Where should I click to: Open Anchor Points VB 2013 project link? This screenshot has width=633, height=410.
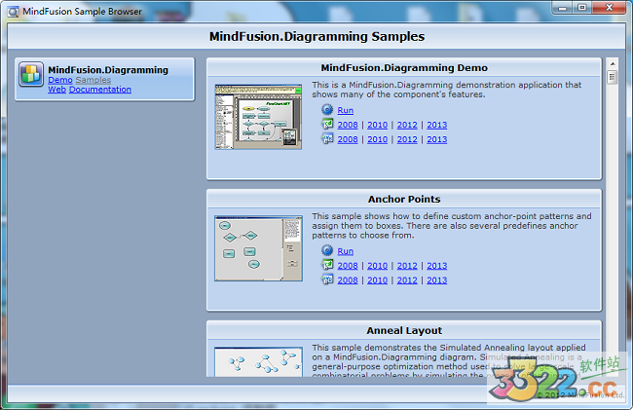(437, 280)
